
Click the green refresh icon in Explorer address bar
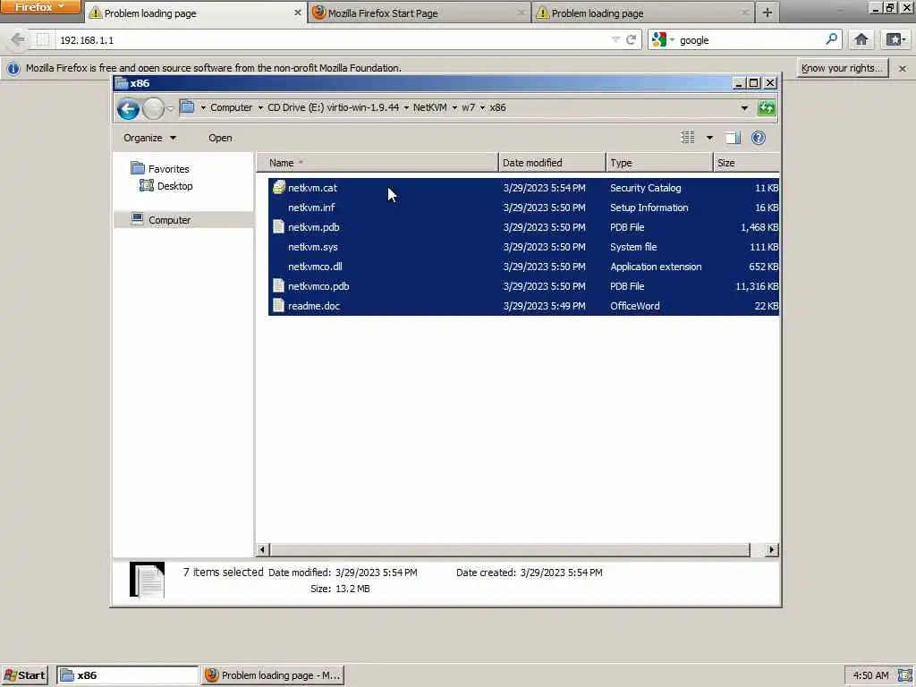click(767, 108)
